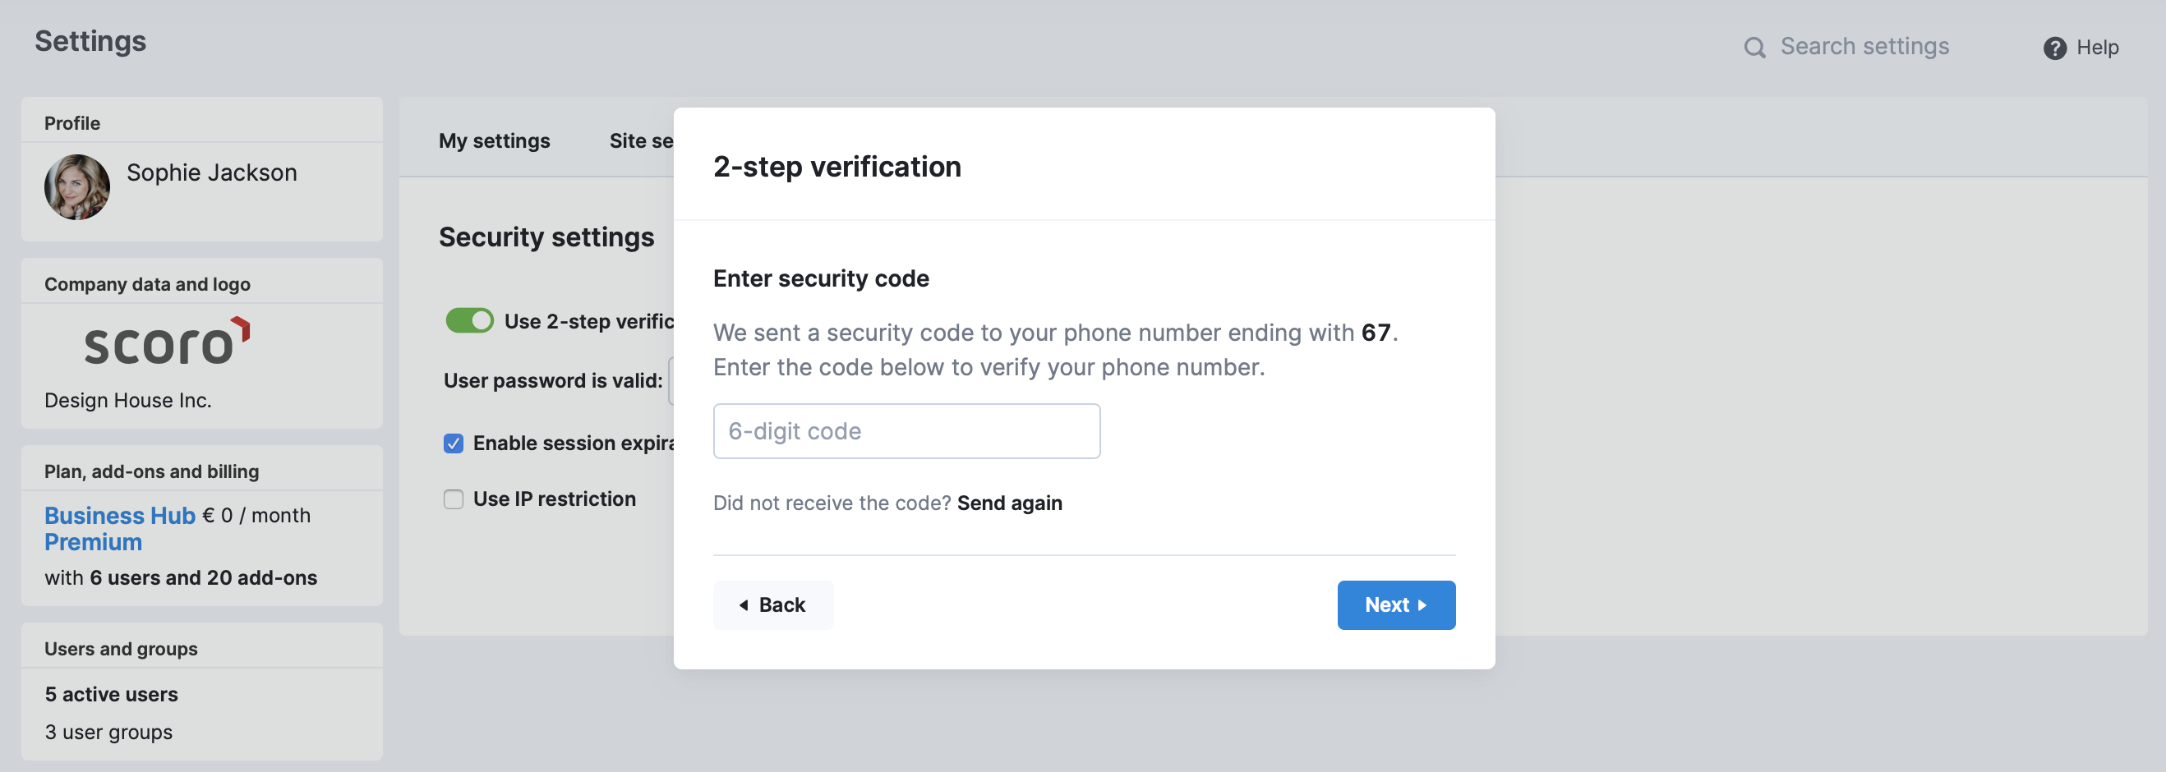Click the Search settings field
This screenshot has height=772, width=2166.
click(x=1864, y=46)
